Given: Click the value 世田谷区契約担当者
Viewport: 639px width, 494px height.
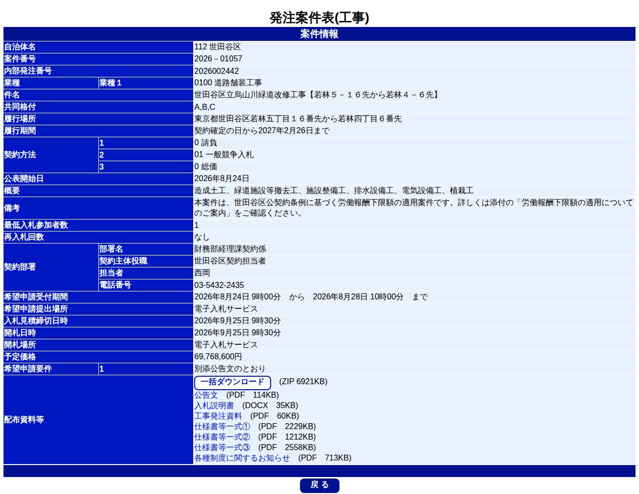Looking at the screenshot, I should click(x=230, y=261).
